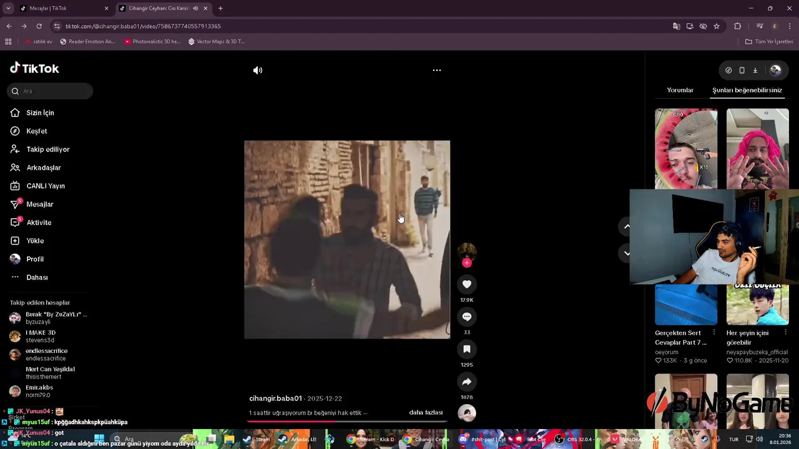The image size is (799, 449).
Task: Mute the video using the speaker icon
Action: pos(258,70)
